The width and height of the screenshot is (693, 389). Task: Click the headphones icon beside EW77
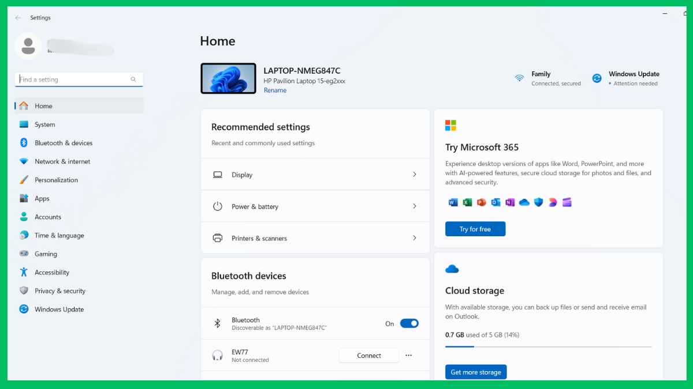[x=217, y=355]
